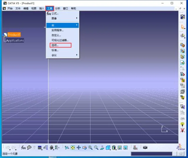Viewport: 188px width, 158px height.
Task: Open the render style dropdown arrow
Action: pos(116,150)
